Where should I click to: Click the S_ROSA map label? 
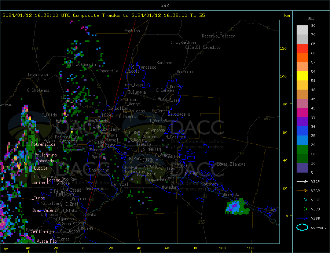point(191,174)
